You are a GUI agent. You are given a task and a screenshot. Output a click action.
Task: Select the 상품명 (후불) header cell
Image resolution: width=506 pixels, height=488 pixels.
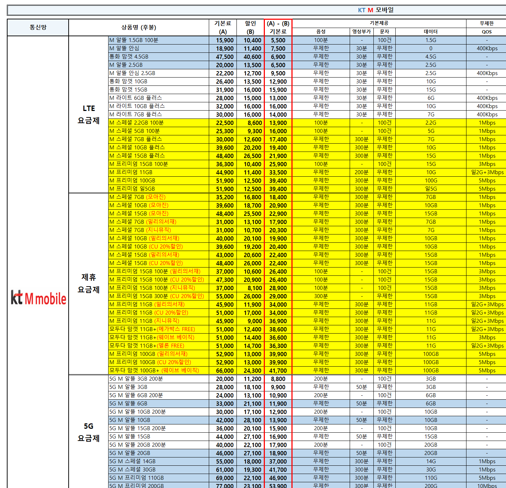tap(139, 27)
